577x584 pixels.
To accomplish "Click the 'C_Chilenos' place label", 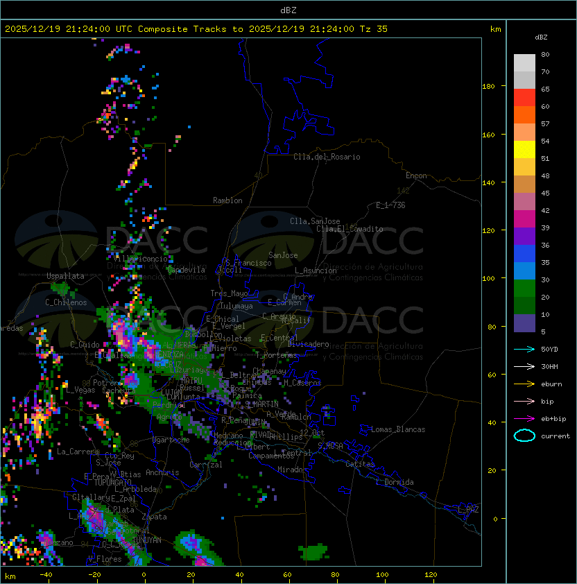I will tap(66, 302).
